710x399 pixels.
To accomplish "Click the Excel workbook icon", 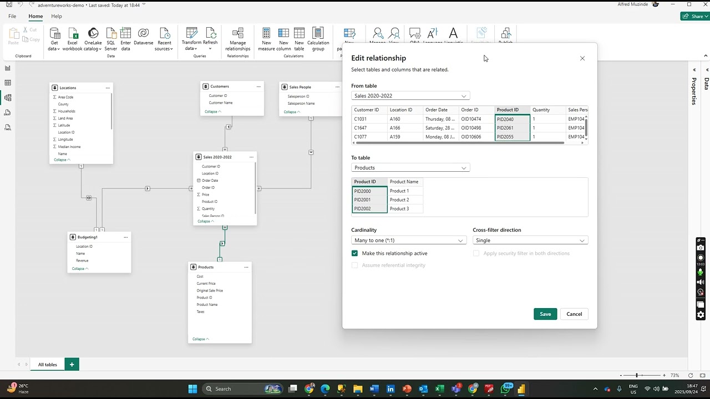I will [72, 39].
